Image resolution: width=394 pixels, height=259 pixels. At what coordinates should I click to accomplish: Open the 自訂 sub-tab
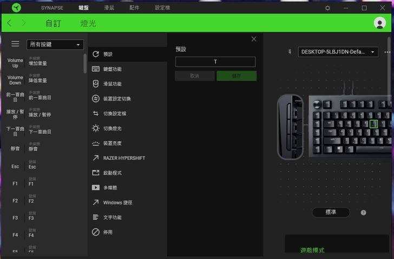tap(53, 23)
